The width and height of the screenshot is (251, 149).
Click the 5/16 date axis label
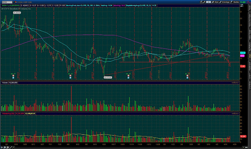click(x=16, y=144)
